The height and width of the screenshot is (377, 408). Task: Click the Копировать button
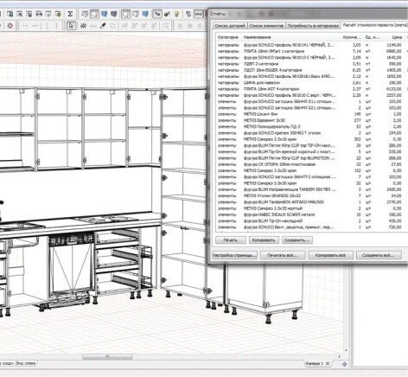(x=264, y=240)
